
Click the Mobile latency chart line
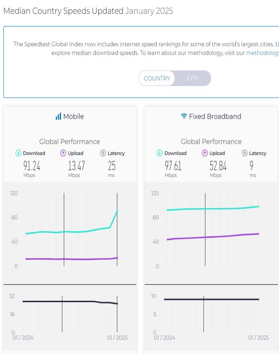(70, 302)
